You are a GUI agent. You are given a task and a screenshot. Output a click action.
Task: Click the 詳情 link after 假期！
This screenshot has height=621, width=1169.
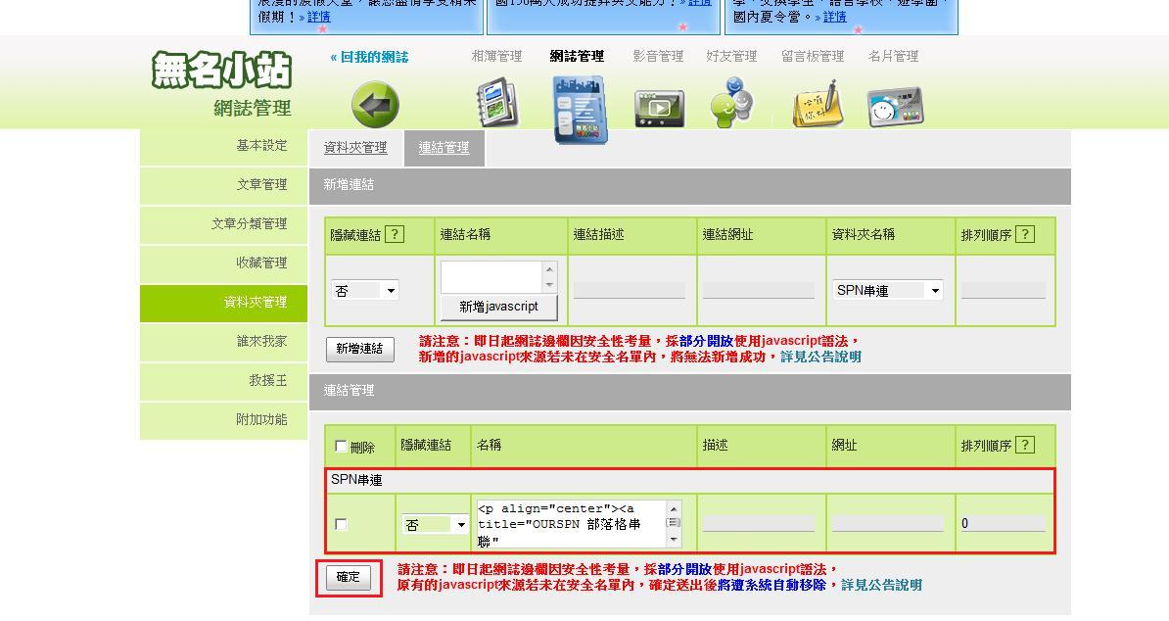pyautogui.click(x=318, y=17)
